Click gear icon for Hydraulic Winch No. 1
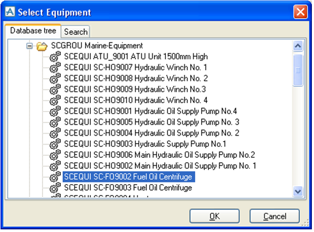 tap(55, 67)
